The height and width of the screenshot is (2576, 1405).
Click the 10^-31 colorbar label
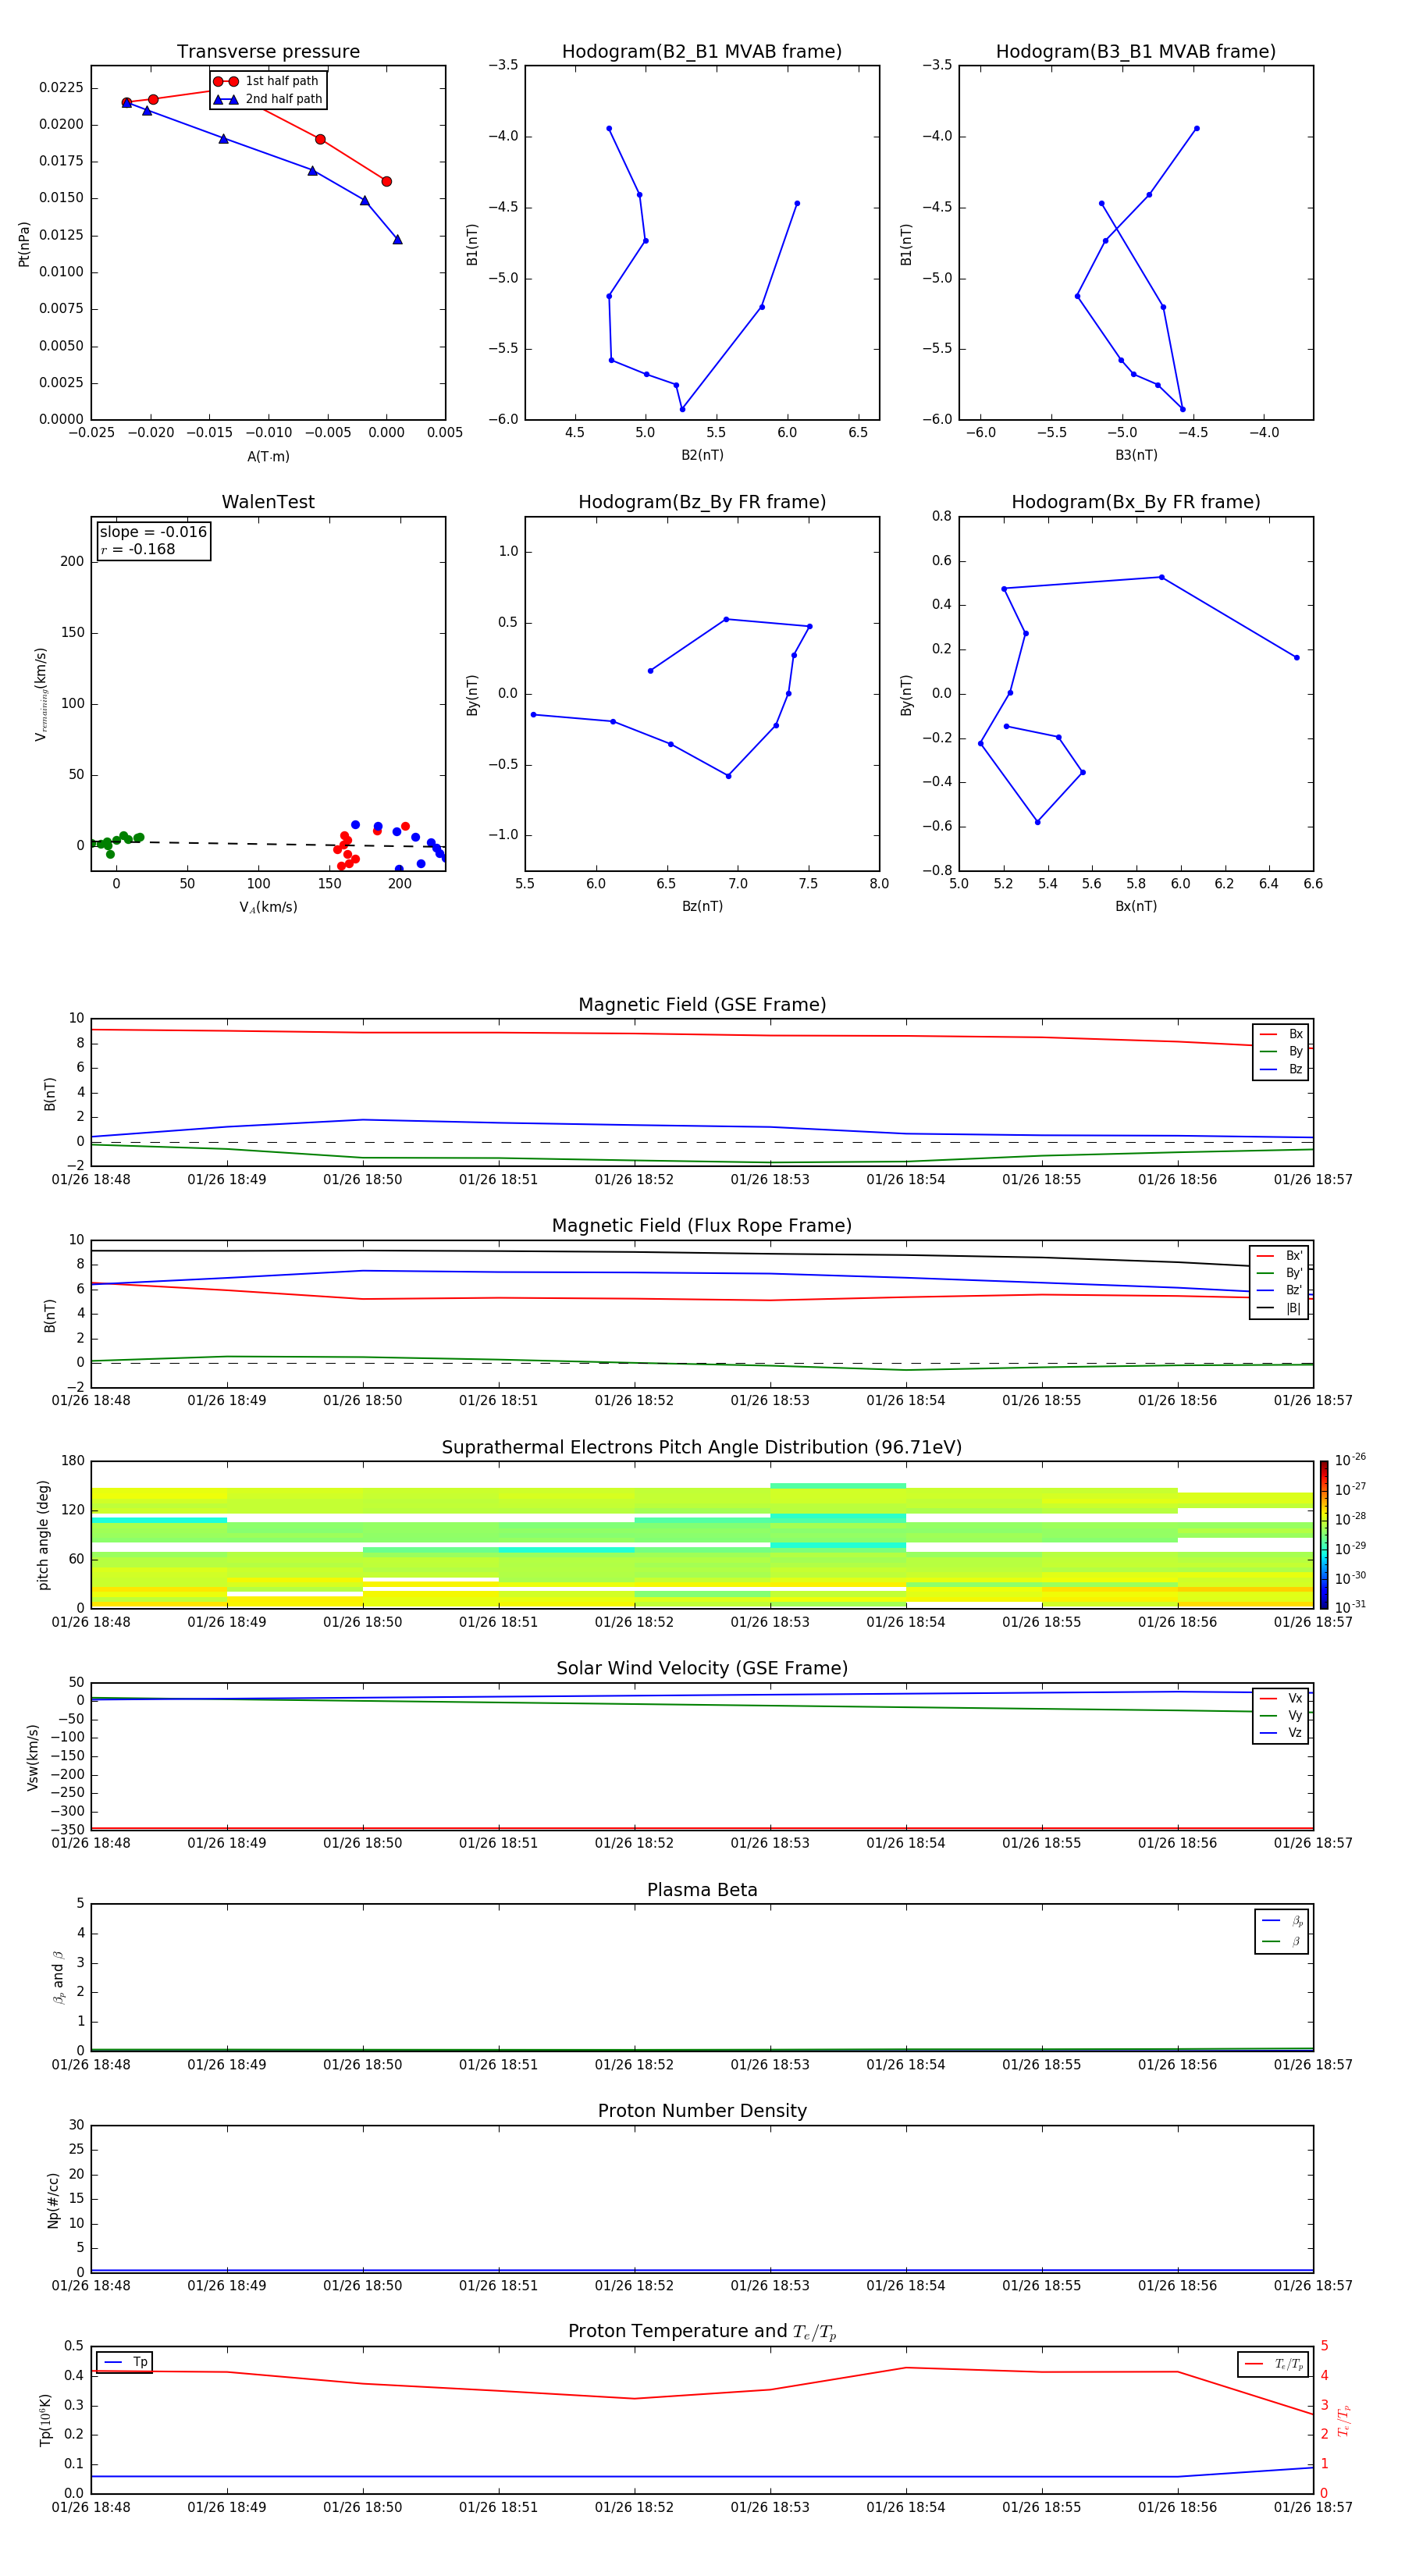(1350, 1607)
